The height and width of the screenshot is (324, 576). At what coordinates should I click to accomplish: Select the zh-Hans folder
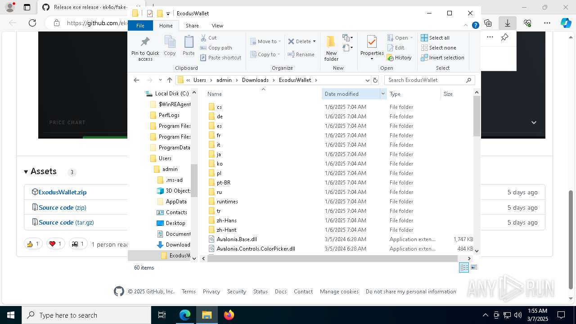coord(226,220)
